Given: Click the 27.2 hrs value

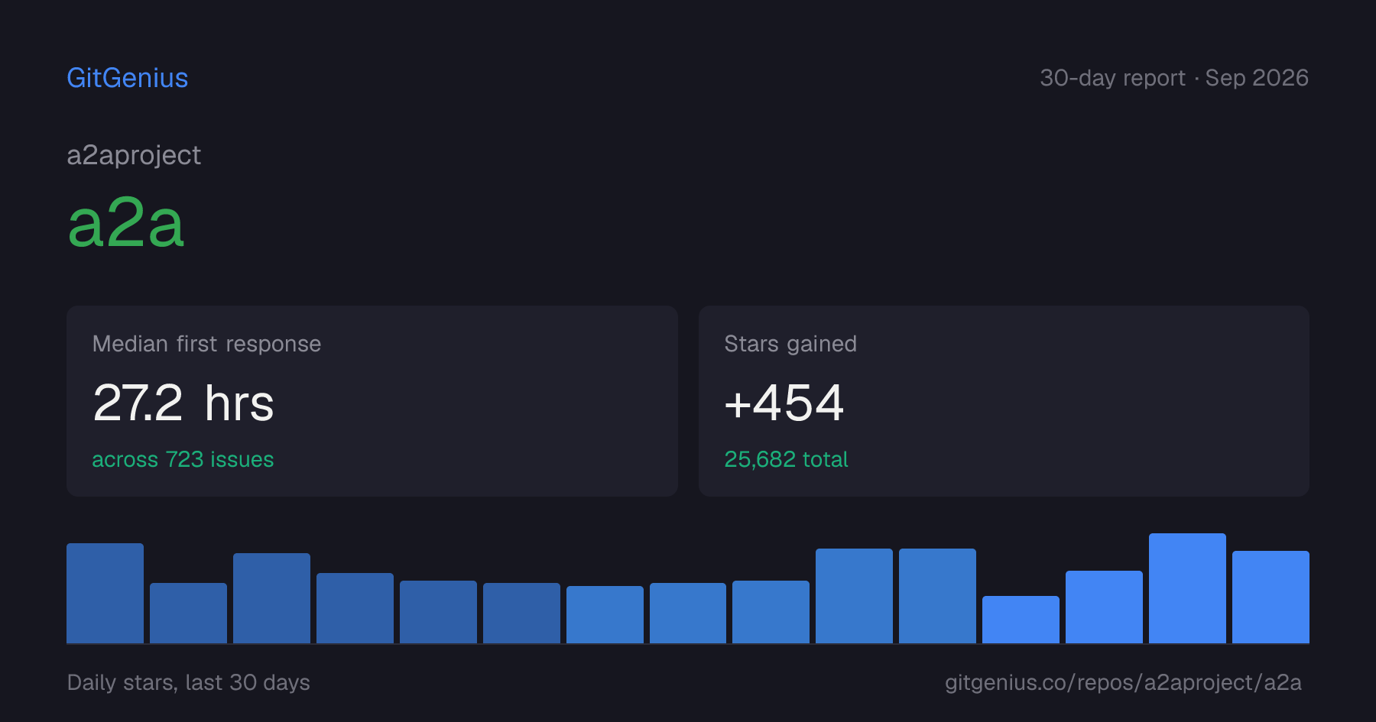Looking at the screenshot, I should (x=183, y=403).
